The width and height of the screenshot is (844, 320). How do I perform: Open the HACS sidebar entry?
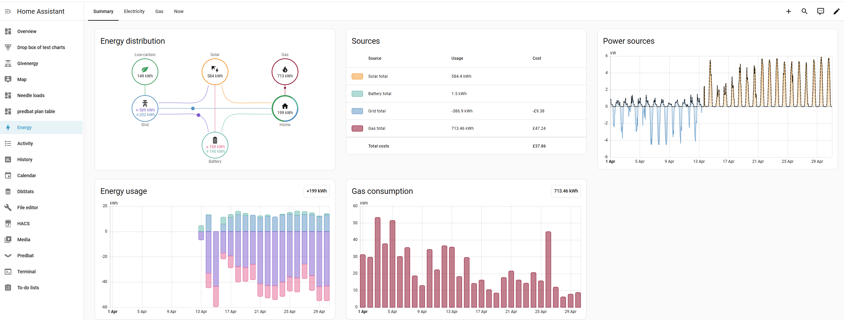pyautogui.click(x=41, y=224)
